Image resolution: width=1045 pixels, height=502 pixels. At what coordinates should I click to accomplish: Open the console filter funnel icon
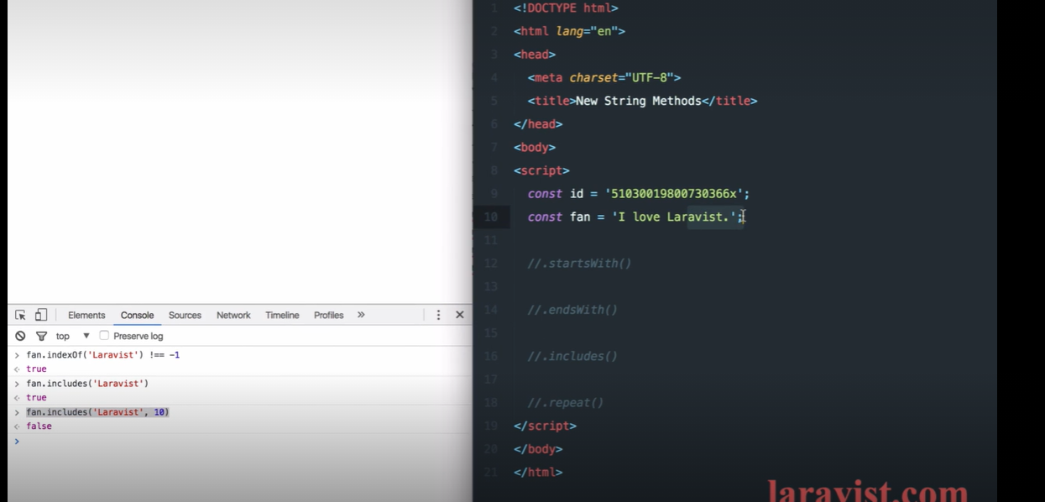tap(41, 336)
